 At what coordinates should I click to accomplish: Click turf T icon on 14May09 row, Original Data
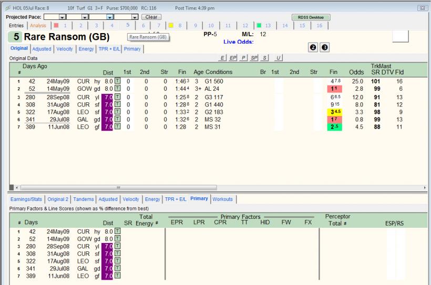tap(117, 88)
